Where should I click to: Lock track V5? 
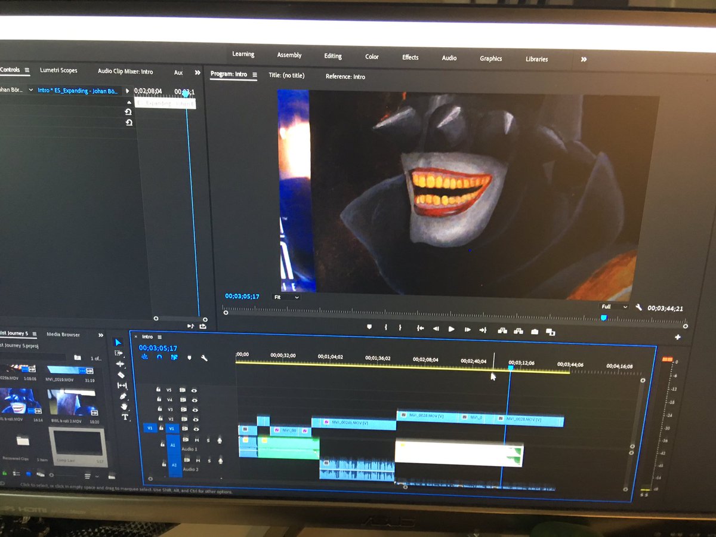click(x=158, y=389)
